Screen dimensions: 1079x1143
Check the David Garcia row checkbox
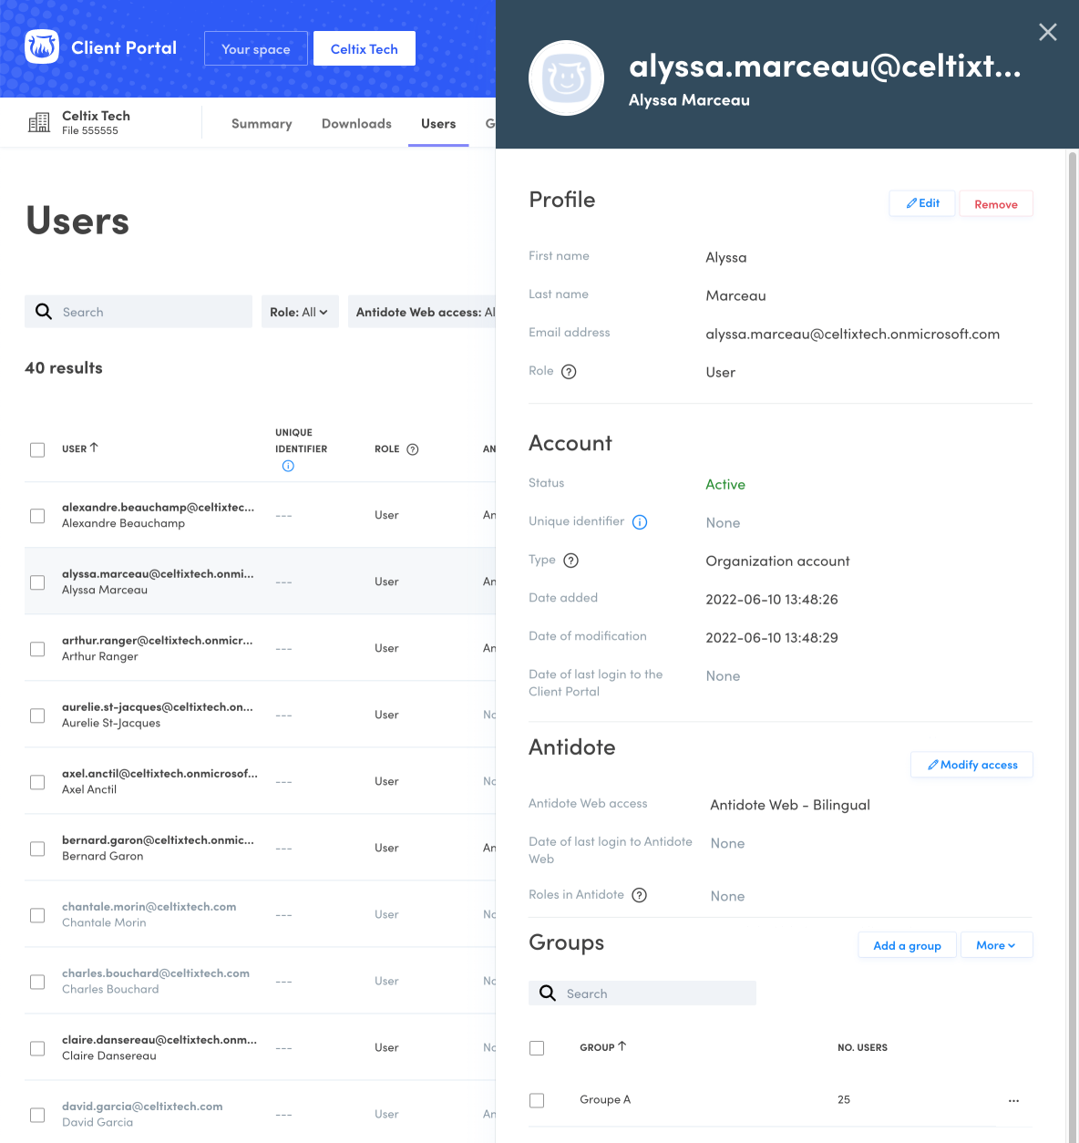click(x=37, y=1115)
